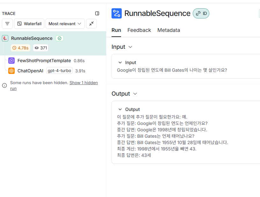Screen dimensions: 260x197
Task: Collapse the trace tree with arrows icon
Action: pyautogui.click(x=91, y=24)
